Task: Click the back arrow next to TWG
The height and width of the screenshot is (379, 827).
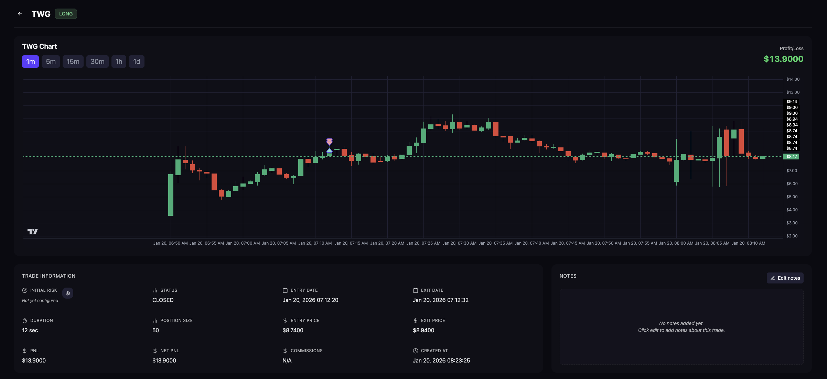Action: (x=20, y=14)
